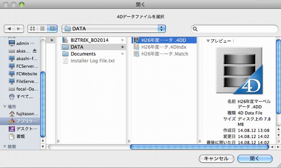Focus the search field

click(235, 29)
